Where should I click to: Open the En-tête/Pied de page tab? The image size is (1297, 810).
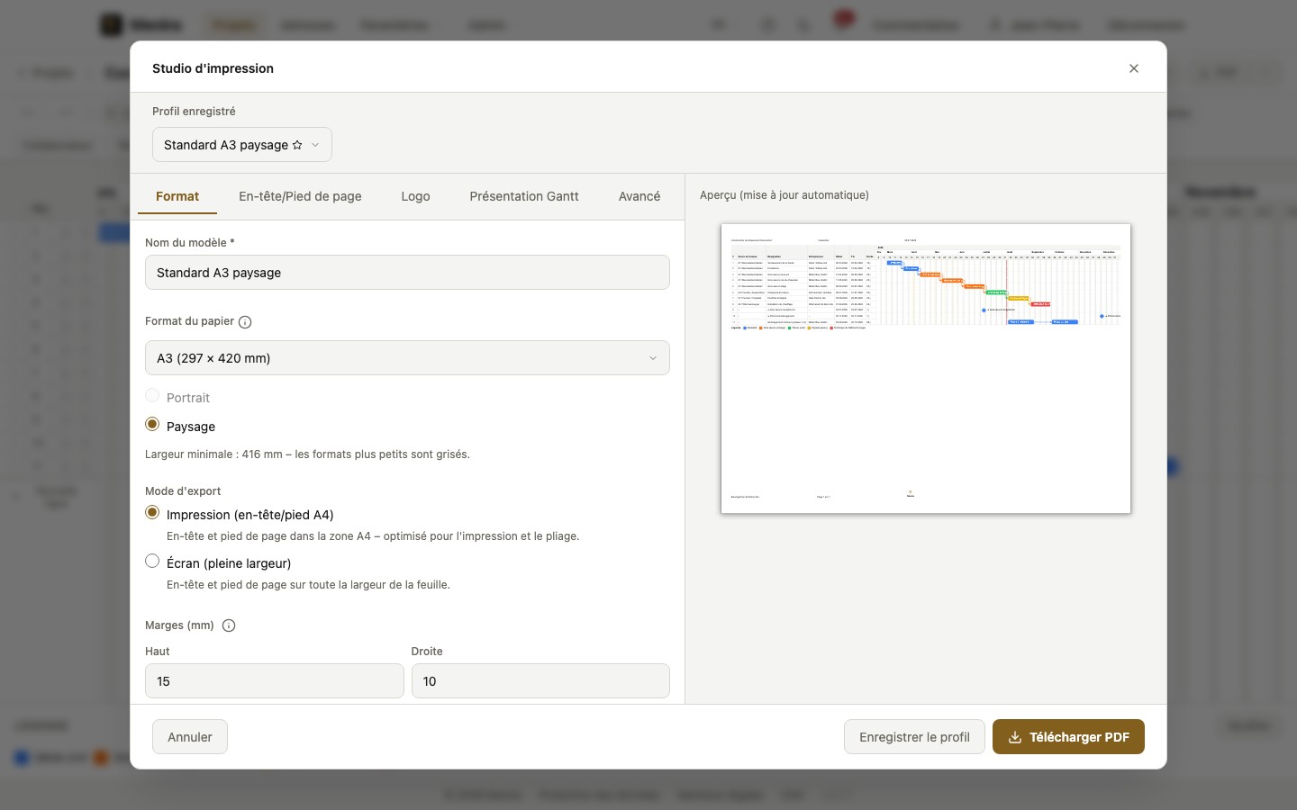point(300,196)
